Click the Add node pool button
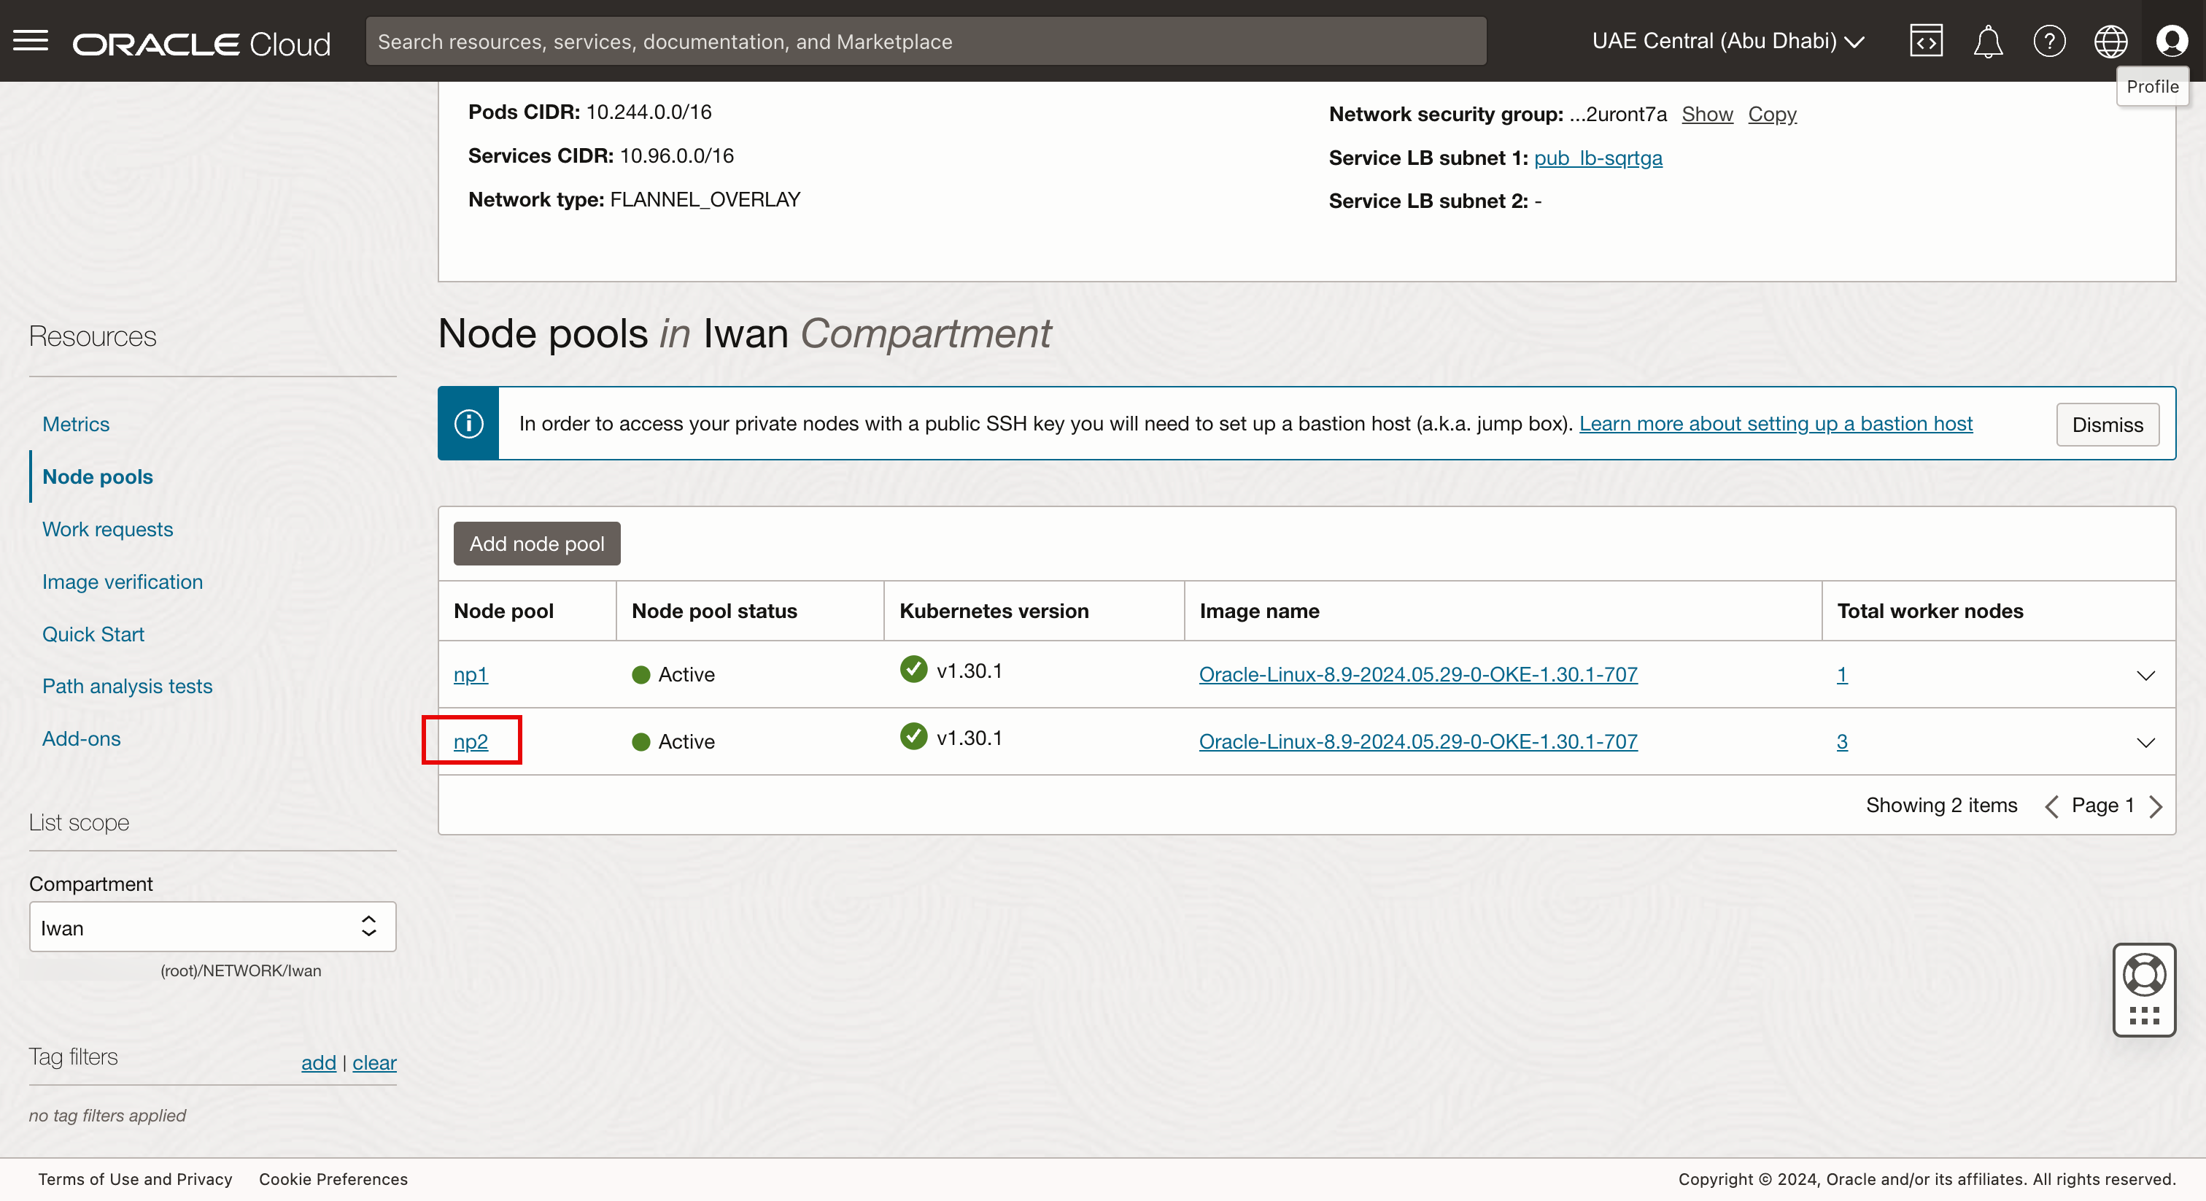 pyautogui.click(x=536, y=543)
